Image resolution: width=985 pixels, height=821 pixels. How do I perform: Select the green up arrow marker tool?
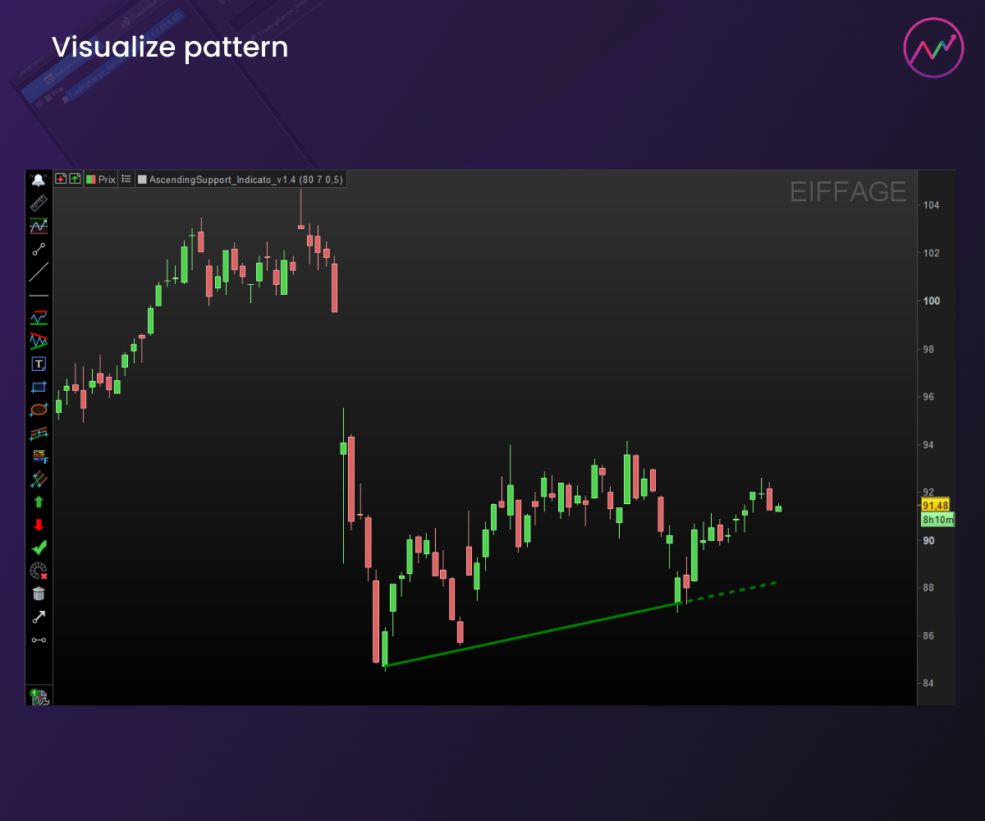click(39, 502)
